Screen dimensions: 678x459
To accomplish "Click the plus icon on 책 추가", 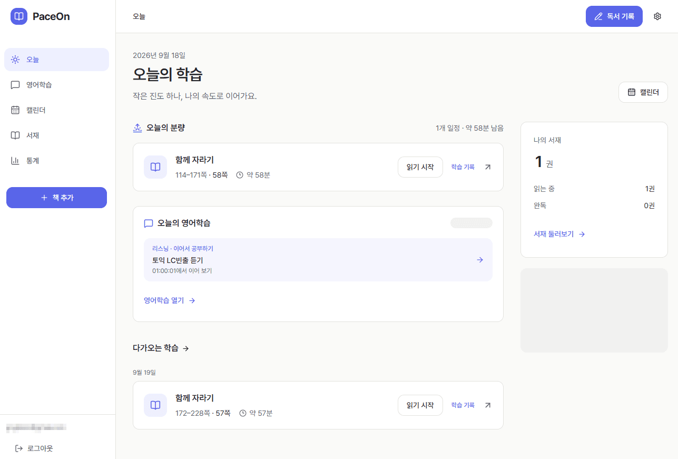I will click(44, 198).
